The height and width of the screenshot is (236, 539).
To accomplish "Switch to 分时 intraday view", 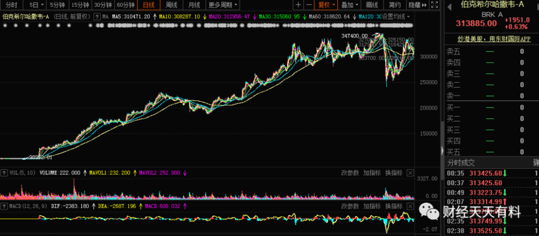I will (11, 5).
